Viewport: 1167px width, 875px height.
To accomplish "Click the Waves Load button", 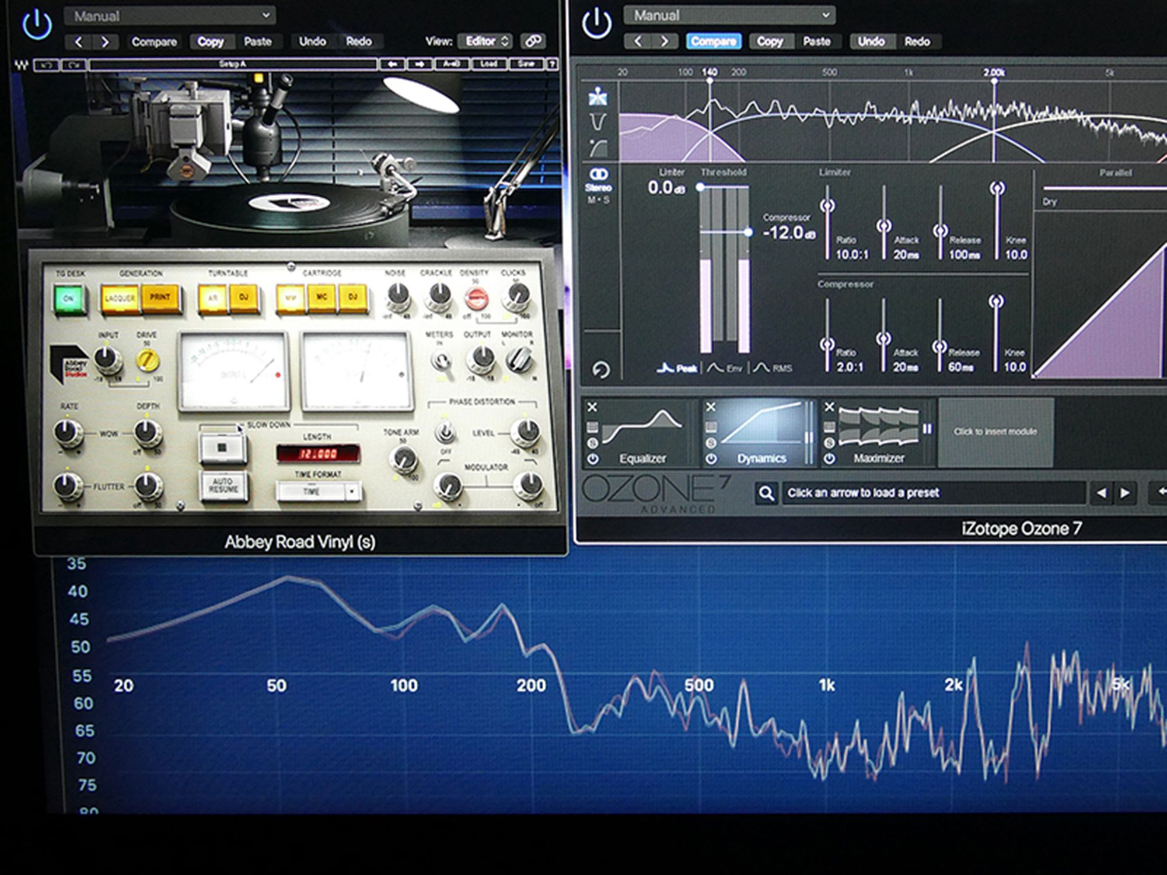I will pos(489,64).
